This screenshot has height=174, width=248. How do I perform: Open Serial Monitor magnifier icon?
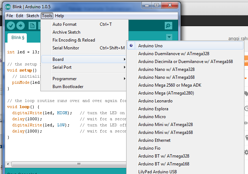tap(168, 25)
